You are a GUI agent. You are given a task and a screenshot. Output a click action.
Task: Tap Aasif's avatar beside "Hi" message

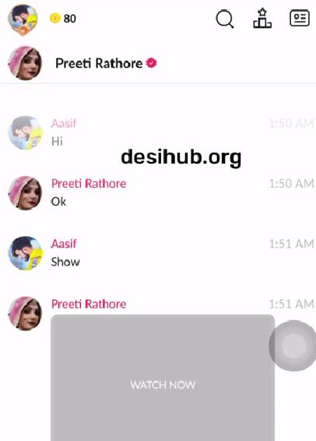[x=25, y=132]
